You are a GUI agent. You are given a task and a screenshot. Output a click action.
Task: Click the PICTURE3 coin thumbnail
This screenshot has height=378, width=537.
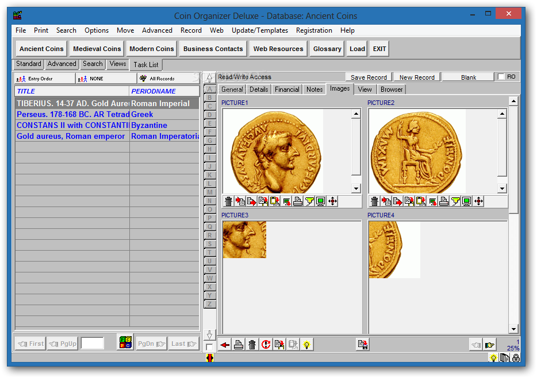pos(244,239)
